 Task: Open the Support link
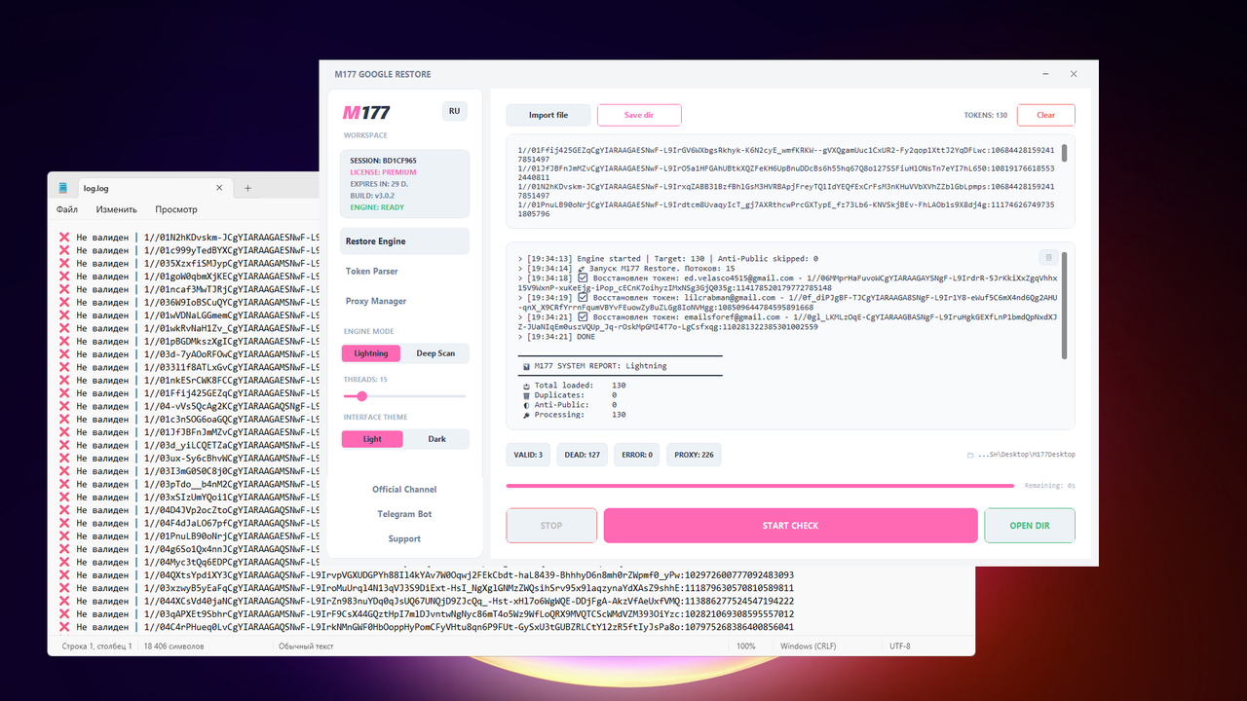click(x=404, y=538)
